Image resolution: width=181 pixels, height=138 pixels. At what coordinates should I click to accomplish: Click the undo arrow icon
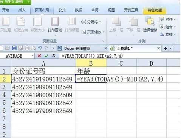[x=40, y=48]
